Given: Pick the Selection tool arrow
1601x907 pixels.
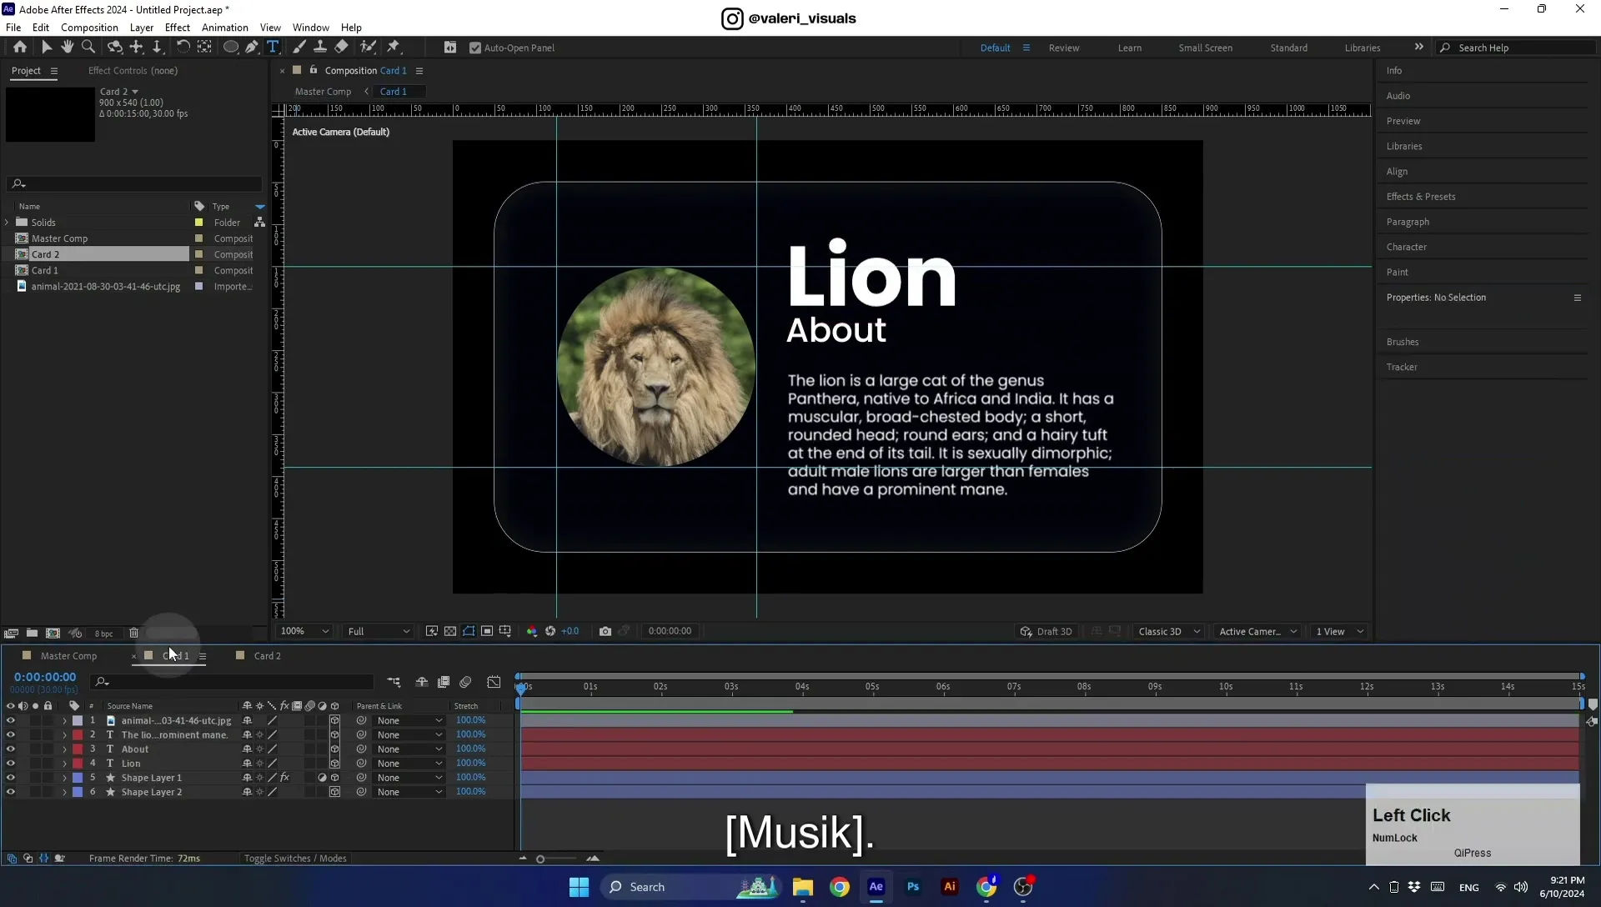Looking at the screenshot, I should [47, 48].
